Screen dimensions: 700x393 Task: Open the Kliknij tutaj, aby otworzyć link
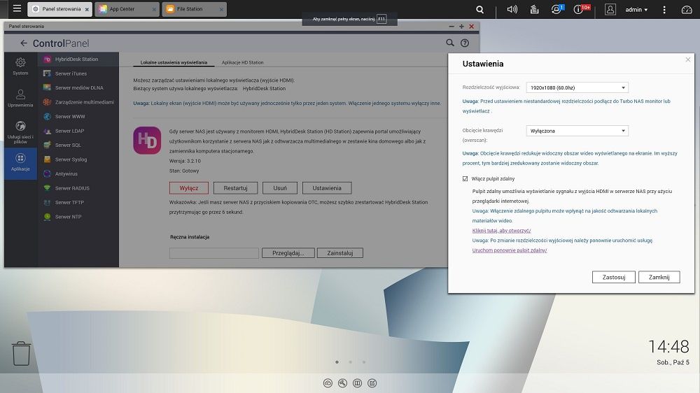pos(501,231)
